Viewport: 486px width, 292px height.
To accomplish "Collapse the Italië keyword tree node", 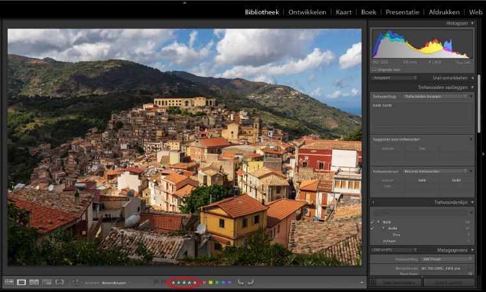I will [378, 222].
